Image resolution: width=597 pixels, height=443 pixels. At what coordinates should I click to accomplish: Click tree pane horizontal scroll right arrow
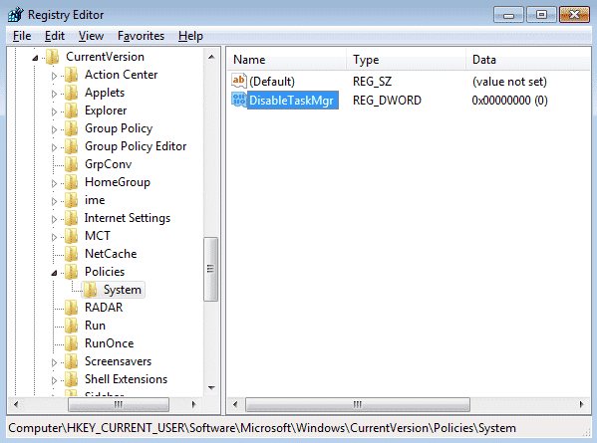tap(193, 404)
